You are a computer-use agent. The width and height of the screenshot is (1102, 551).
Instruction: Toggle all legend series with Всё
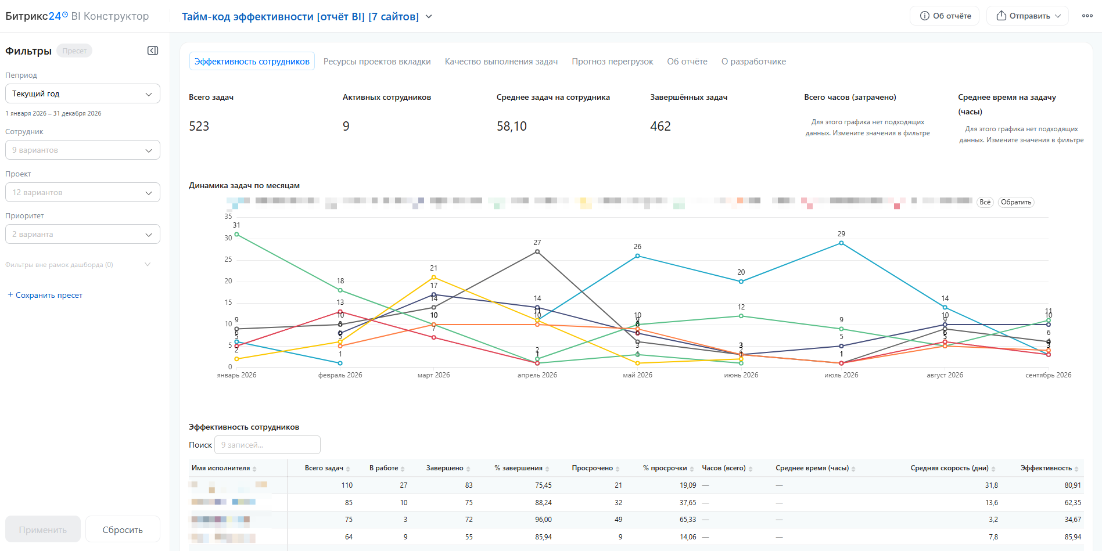[x=985, y=202]
